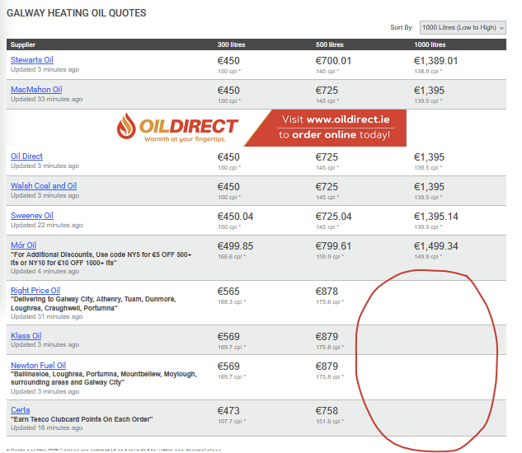Select Right Price Oil €878 price
Image resolution: width=522 pixels, height=453 pixels.
(x=327, y=292)
